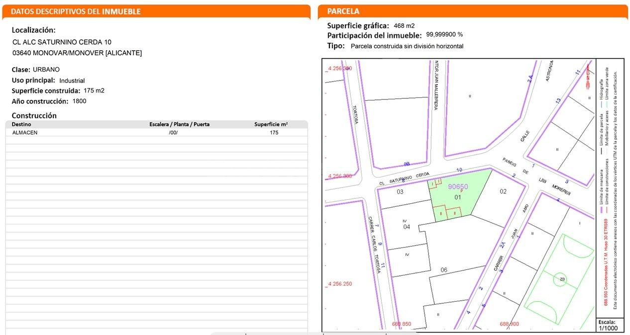Click the "688.900" coordinate label

[x=509, y=324]
